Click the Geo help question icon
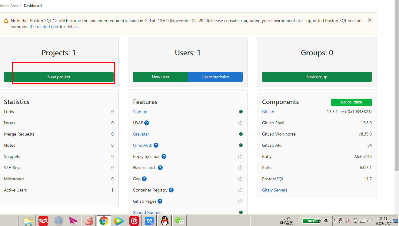This screenshot has width=399, height=226. (x=144, y=179)
